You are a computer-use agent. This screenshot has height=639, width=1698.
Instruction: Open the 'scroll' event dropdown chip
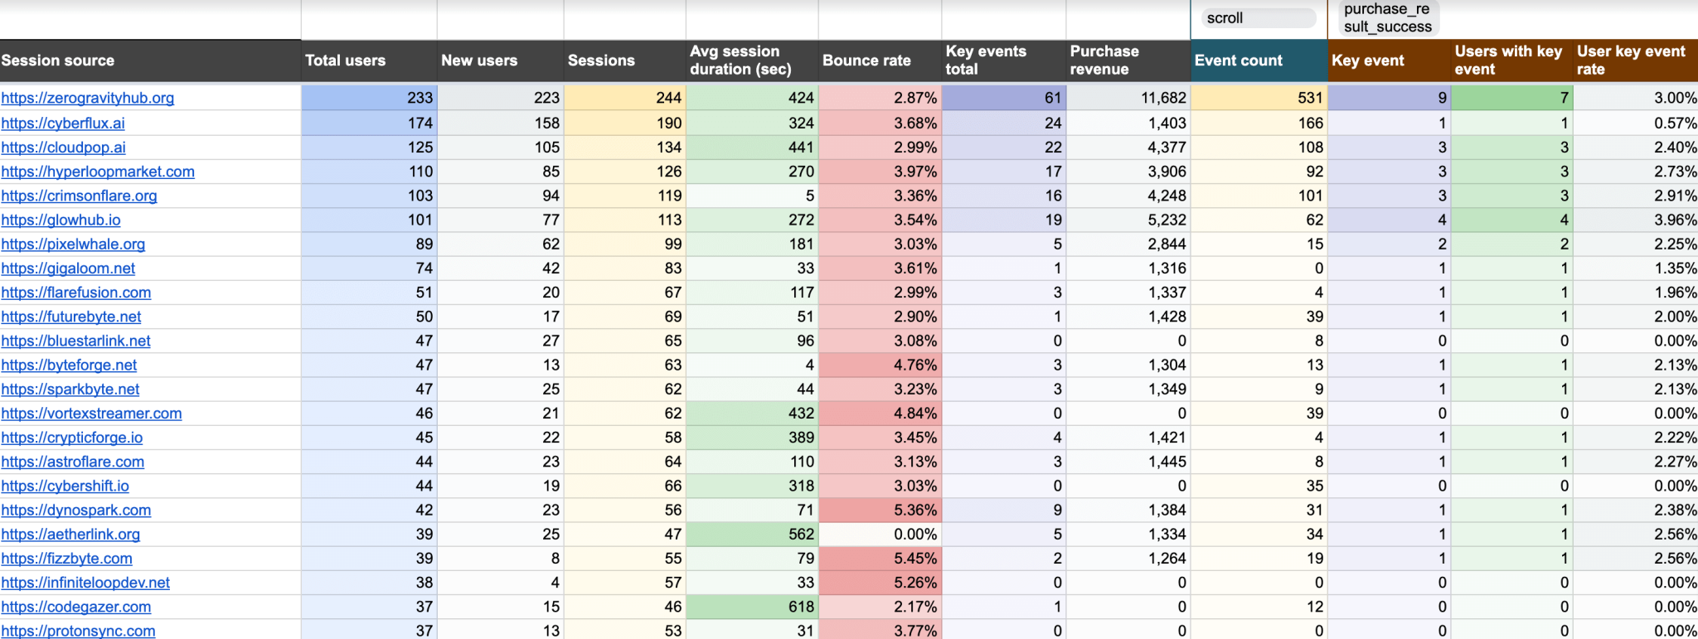pos(1257,18)
